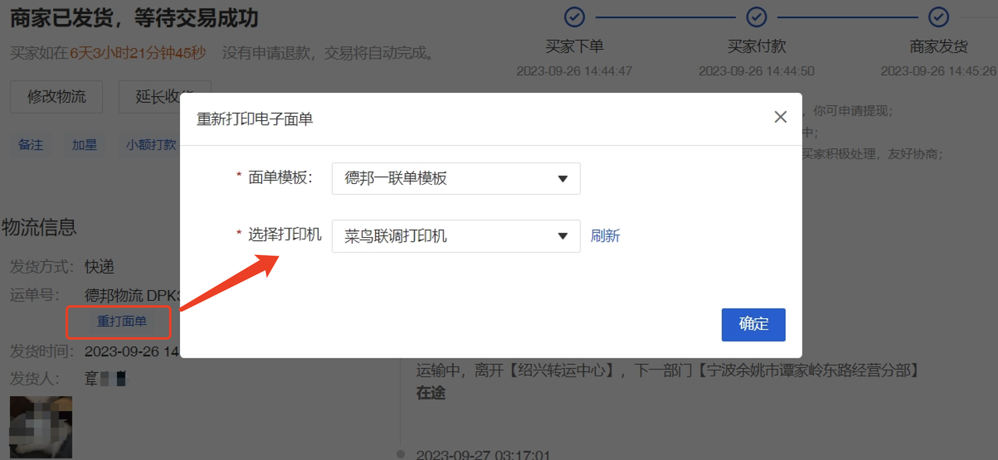Click the 重打面单 reprint waybill button

(119, 322)
